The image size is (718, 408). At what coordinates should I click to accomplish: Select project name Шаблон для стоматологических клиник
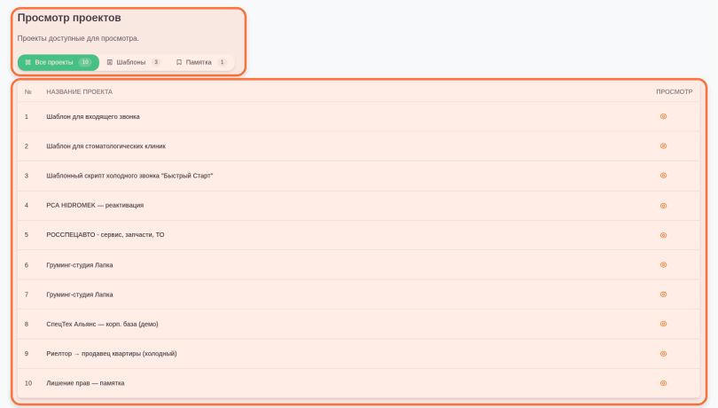pyautogui.click(x=105, y=145)
